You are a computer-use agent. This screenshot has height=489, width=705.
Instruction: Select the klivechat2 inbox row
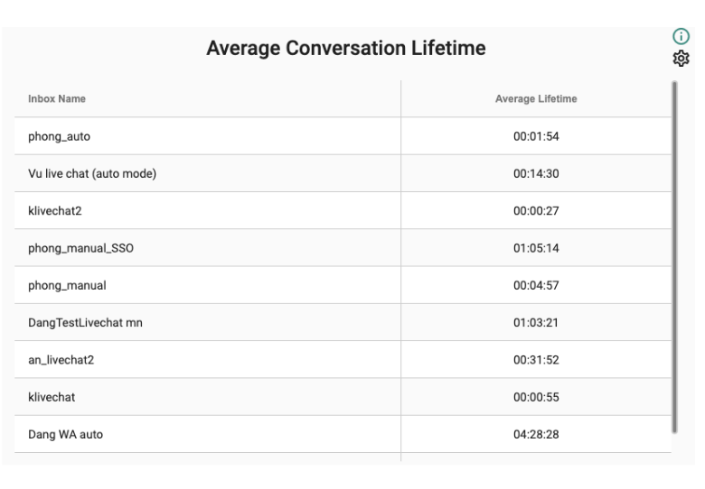click(343, 211)
